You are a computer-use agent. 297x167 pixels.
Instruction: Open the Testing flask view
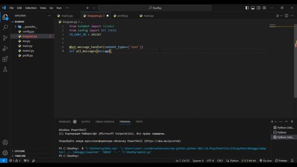tap(5, 69)
